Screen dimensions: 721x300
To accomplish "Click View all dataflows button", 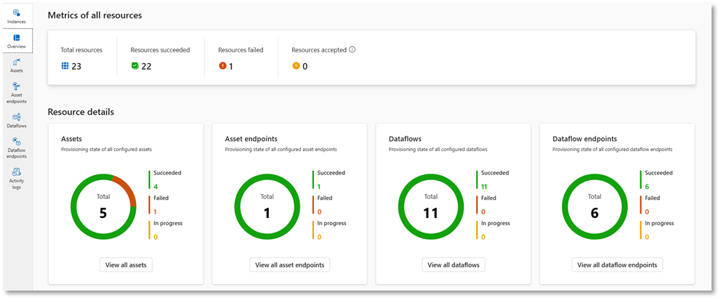I will (454, 264).
